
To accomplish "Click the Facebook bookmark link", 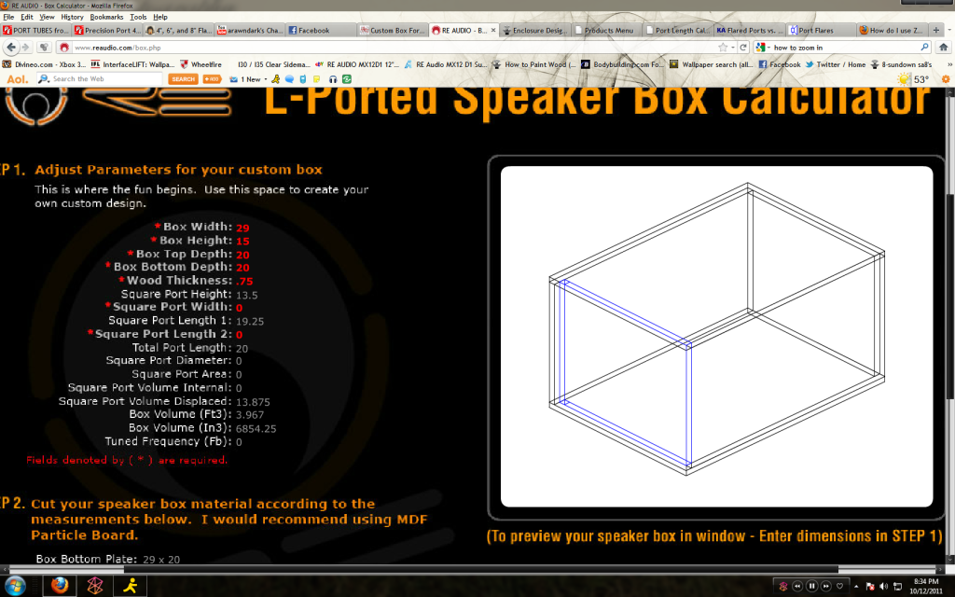I will [x=780, y=64].
